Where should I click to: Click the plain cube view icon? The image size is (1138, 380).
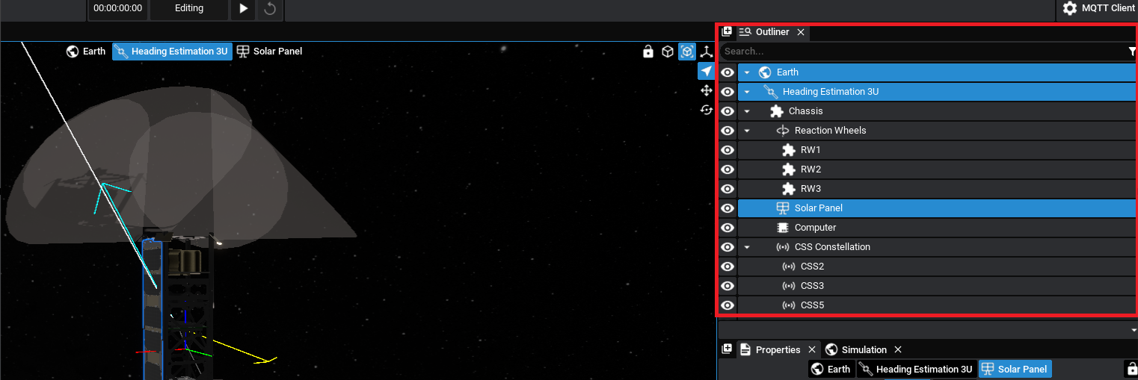coord(668,52)
